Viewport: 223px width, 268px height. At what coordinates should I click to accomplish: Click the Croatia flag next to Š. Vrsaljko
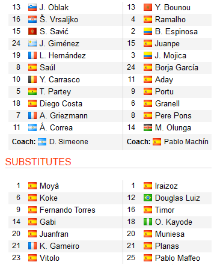pyautogui.click(x=32, y=20)
